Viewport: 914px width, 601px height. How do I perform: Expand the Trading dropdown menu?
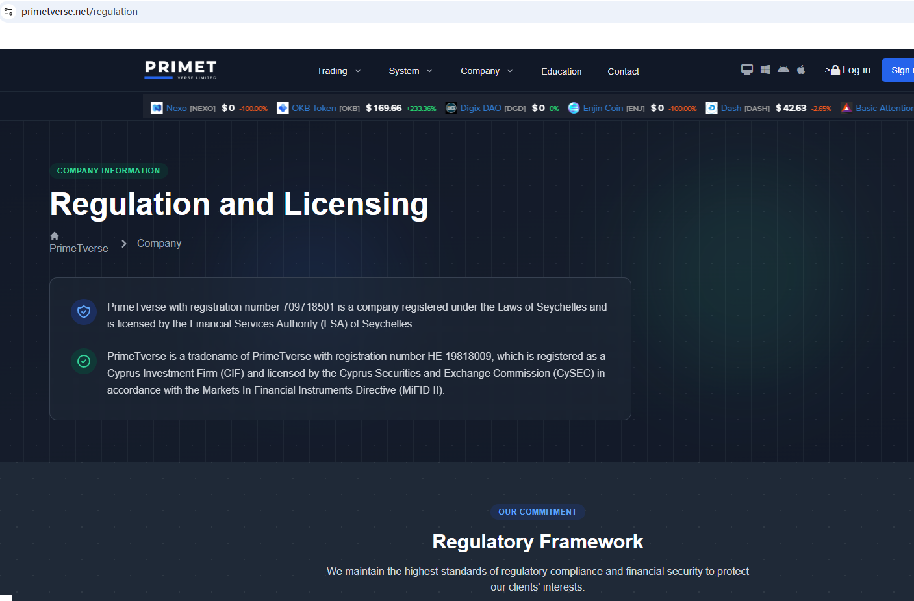click(338, 71)
